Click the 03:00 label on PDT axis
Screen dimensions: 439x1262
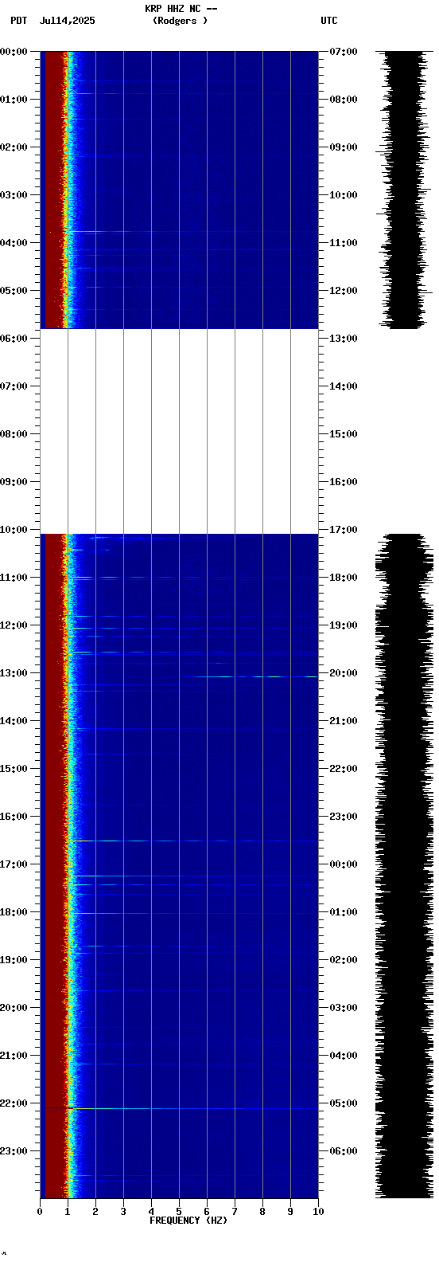point(14,195)
